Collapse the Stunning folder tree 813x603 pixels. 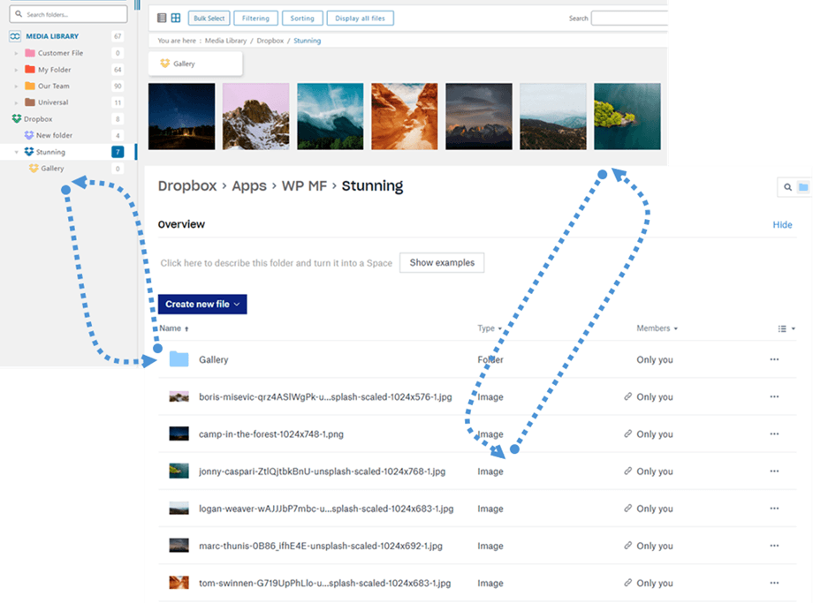[16, 152]
